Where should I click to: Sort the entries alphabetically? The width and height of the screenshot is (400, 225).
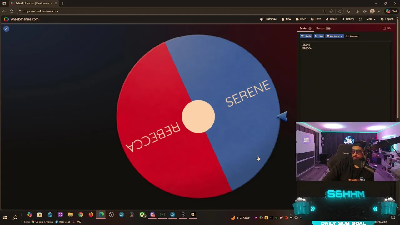tap(319, 36)
